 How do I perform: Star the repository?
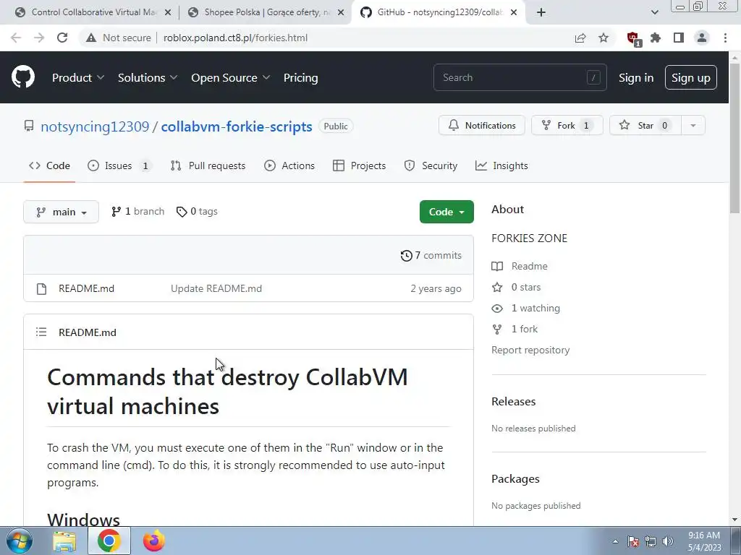(645, 126)
